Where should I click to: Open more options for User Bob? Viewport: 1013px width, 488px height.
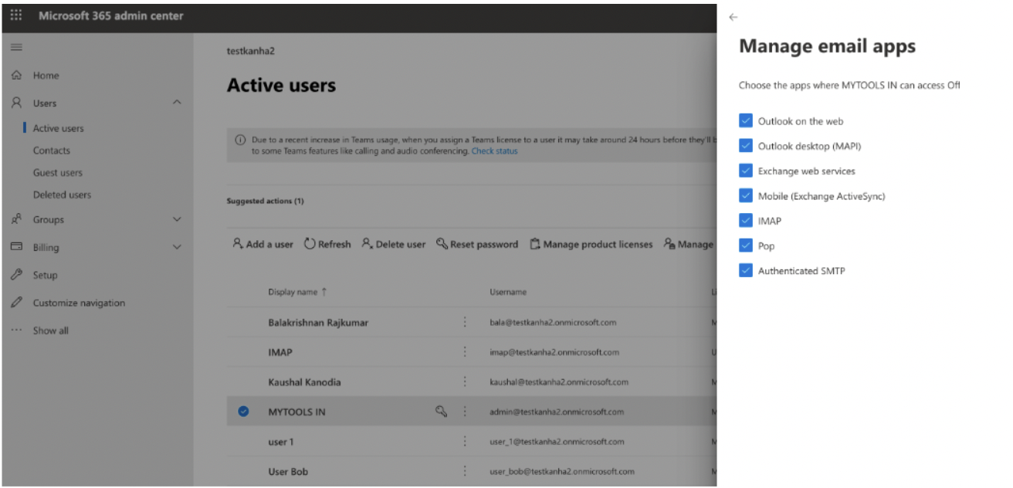click(465, 471)
